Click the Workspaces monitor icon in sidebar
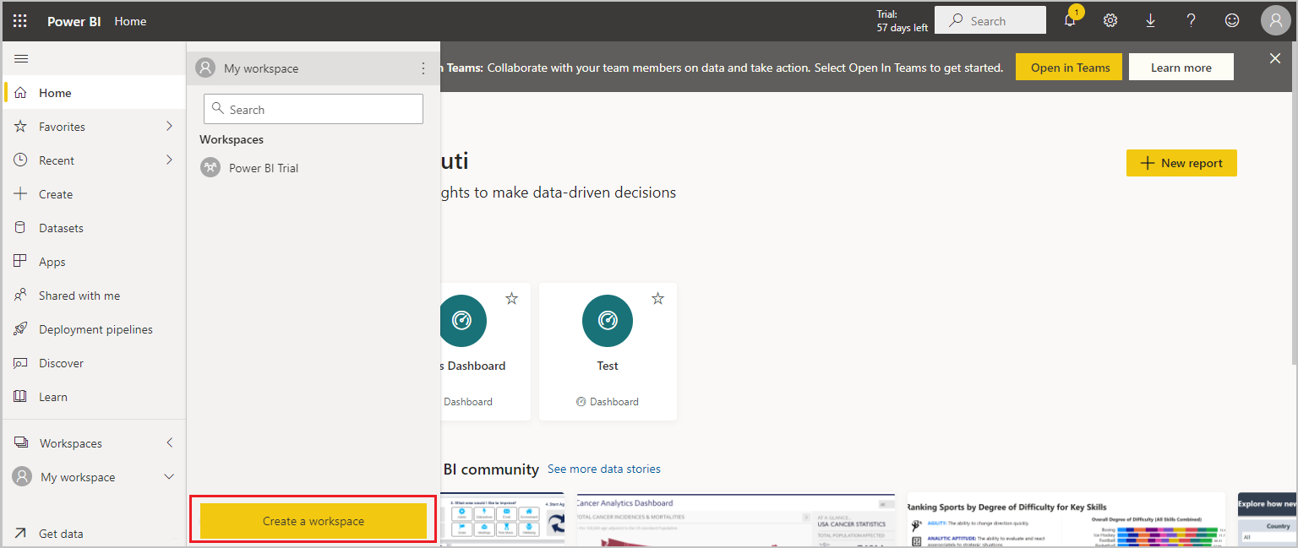Screen dimensions: 1298x548 21,443
